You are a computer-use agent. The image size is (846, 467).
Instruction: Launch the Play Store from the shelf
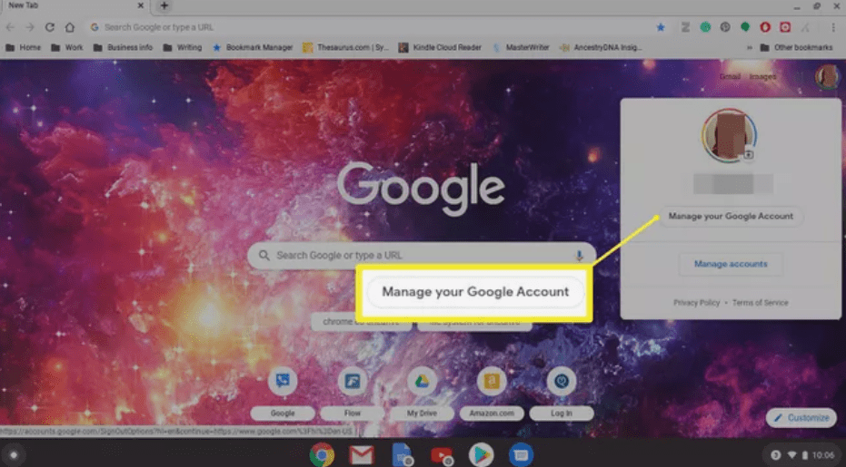pos(481,455)
